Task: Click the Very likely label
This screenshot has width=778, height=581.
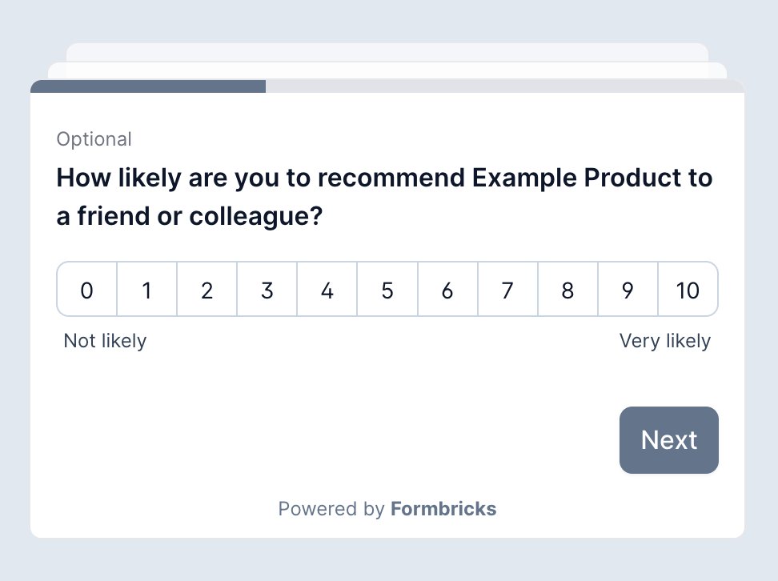Action: click(x=665, y=340)
